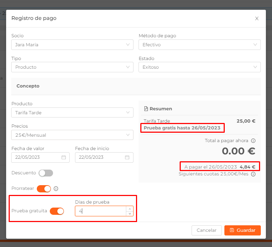Click the orange Guardar button
The height and width of the screenshot is (247, 272).
pos(242,230)
